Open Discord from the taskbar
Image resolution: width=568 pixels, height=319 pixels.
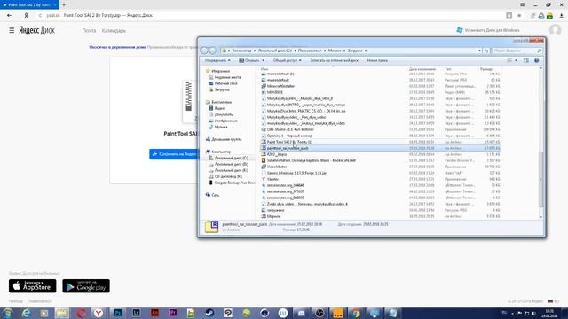tap(301, 313)
